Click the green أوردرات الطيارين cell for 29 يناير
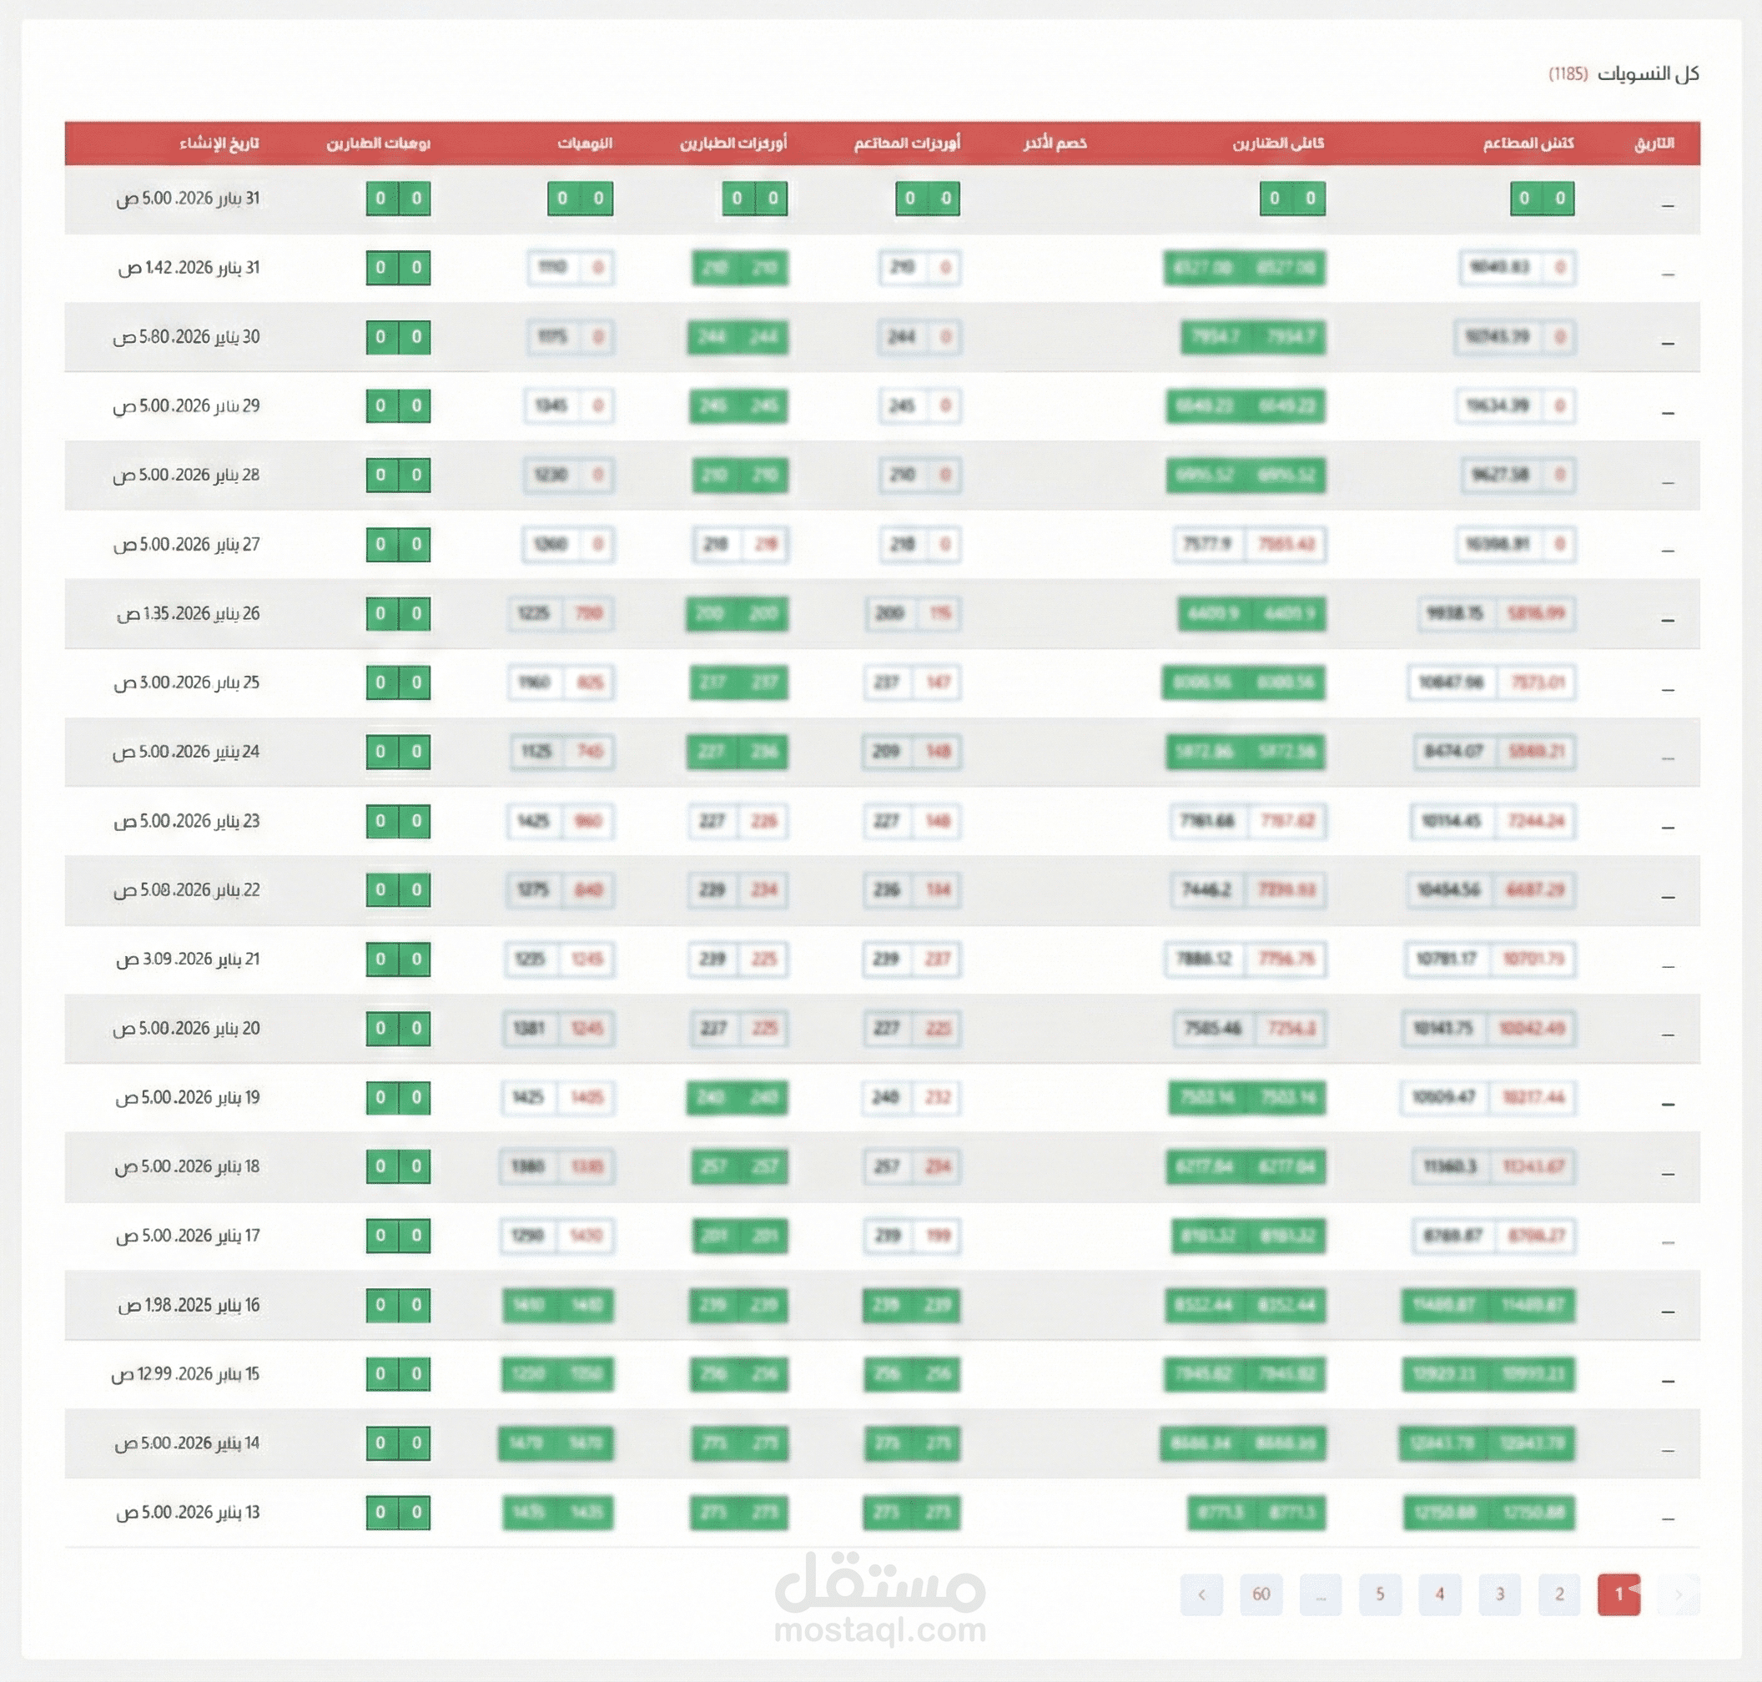This screenshot has width=1762, height=1682. pos(739,406)
